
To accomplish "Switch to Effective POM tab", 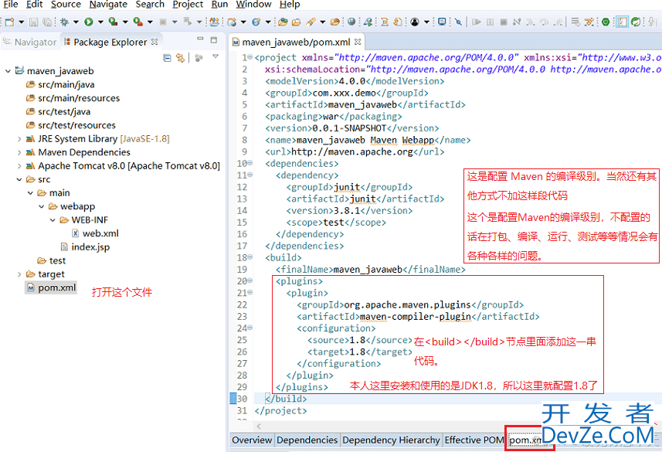I will pos(474,440).
